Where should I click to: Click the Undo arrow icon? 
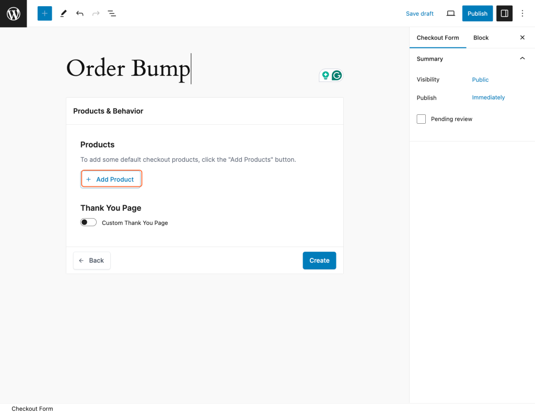pyautogui.click(x=79, y=13)
